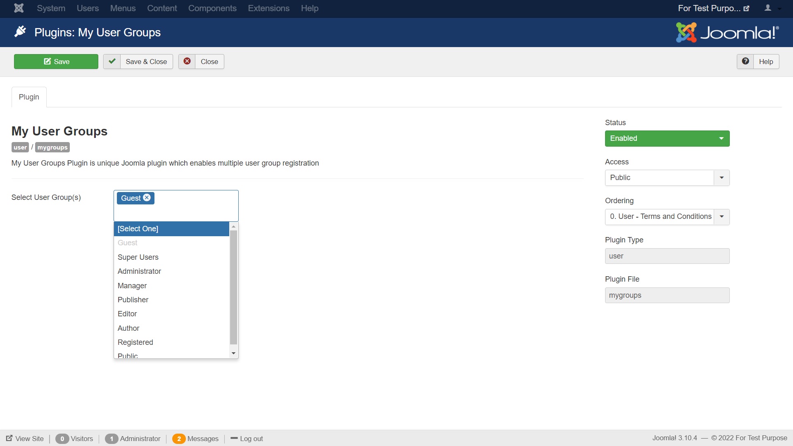Select Administrator option in list
793x446 pixels.
(x=139, y=271)
